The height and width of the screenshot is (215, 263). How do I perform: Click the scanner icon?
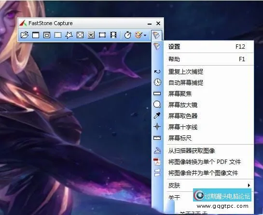157,150
